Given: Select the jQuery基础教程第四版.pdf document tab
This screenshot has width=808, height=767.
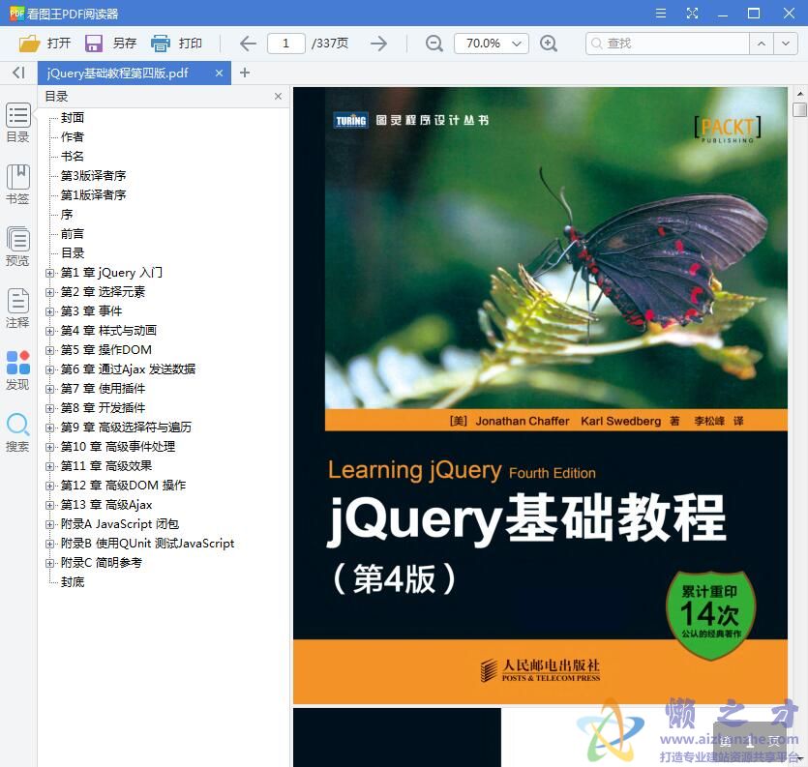Looking at the screenshot, I should pos(126,73).
